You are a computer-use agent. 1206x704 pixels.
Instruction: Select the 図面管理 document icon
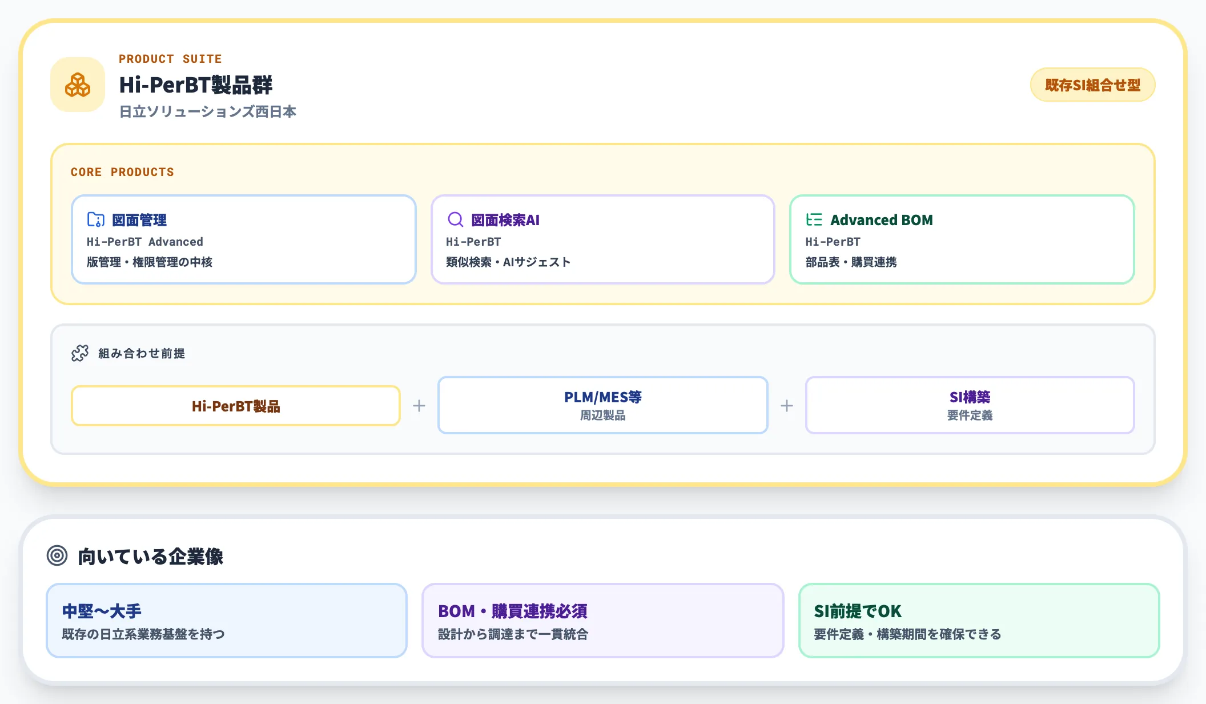click(97, 219)
